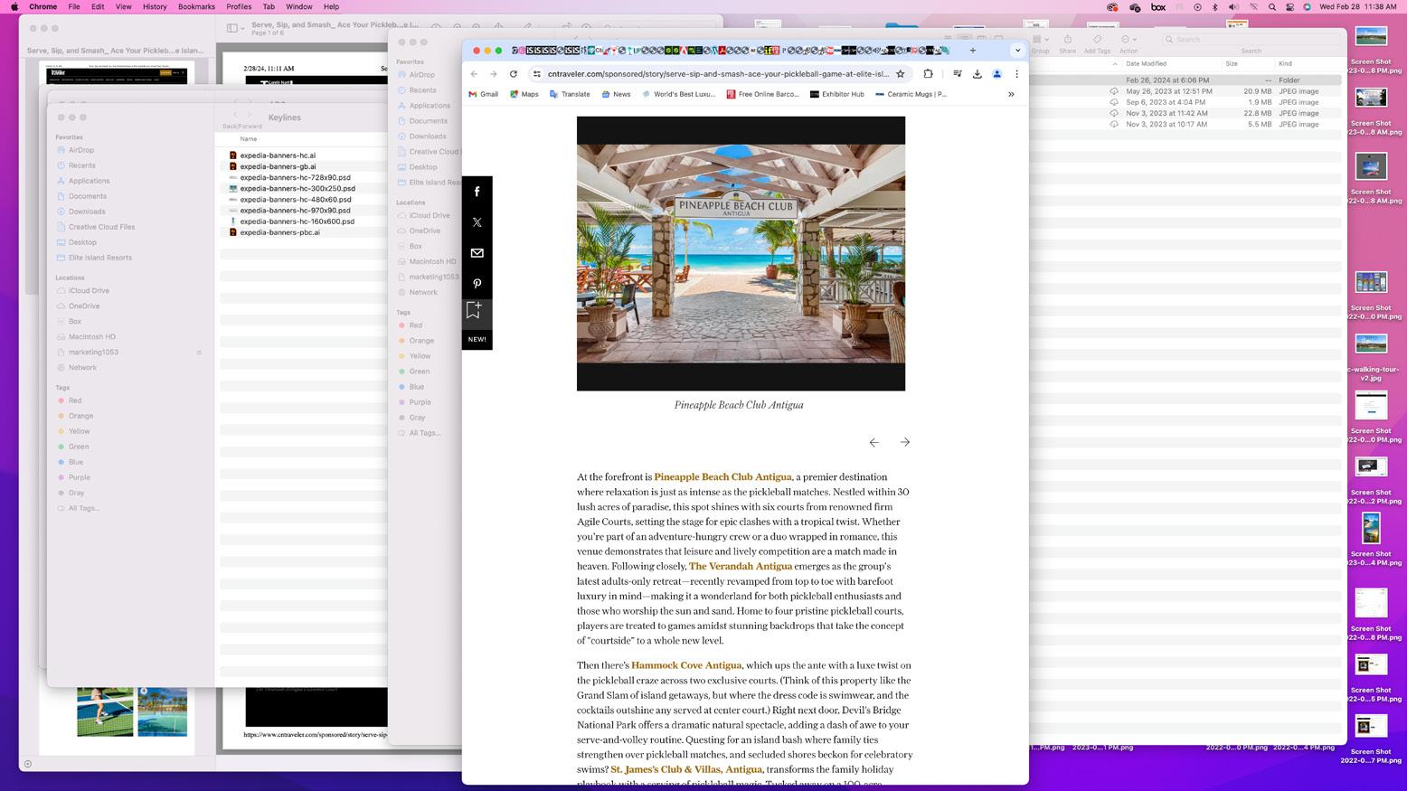Image resolution: width=1407 pixels, height=791 pixels.
Task: Select expedia-banners-hc-728x90.psd file
Action: coord(289,178)
